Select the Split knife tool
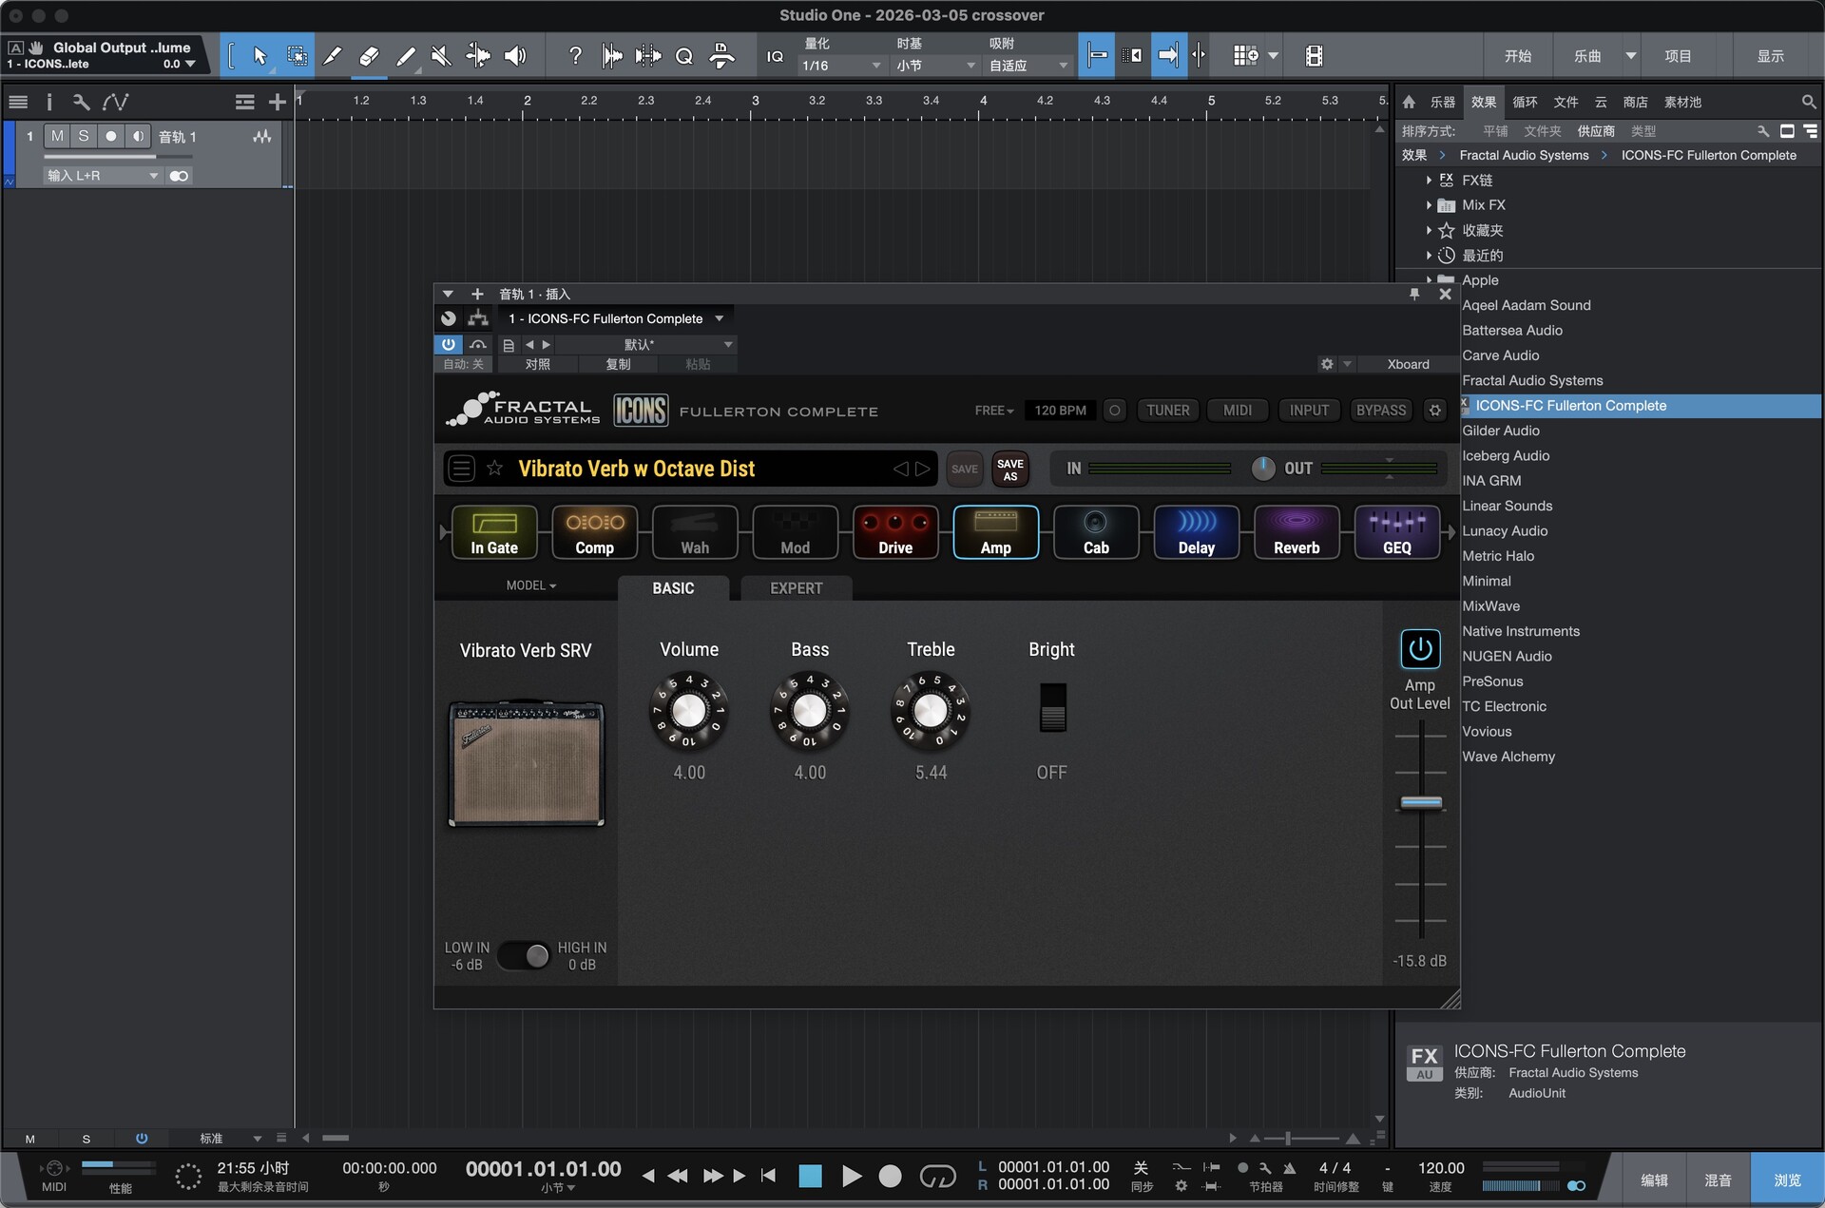This screenshot has width=1825, height=1208. [332, 55]
